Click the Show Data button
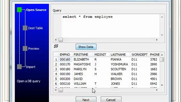The image size is (181, 102). pyautogui.click(x=86, y=47)
